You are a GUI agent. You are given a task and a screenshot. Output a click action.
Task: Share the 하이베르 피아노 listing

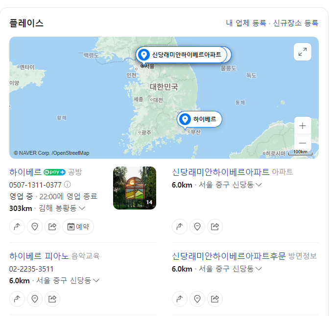pos(52,299)
